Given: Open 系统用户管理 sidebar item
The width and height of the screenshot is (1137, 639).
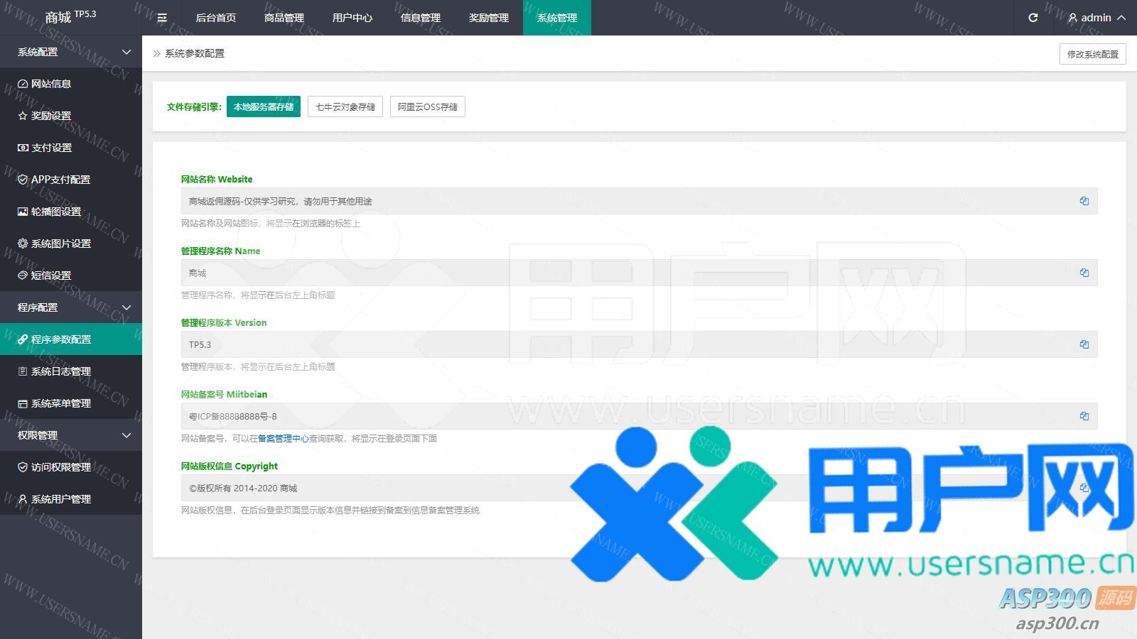Looking at the screenshot, I should pos(71,499).
